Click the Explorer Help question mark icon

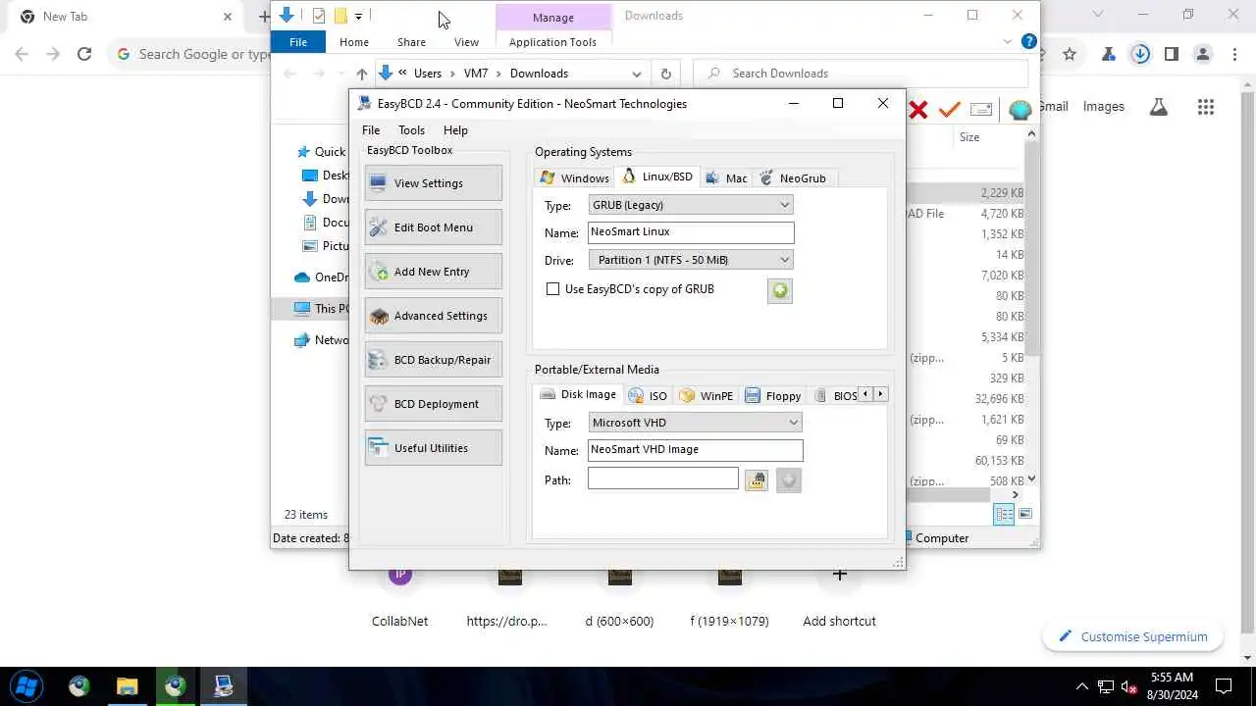coord(1028,41)
